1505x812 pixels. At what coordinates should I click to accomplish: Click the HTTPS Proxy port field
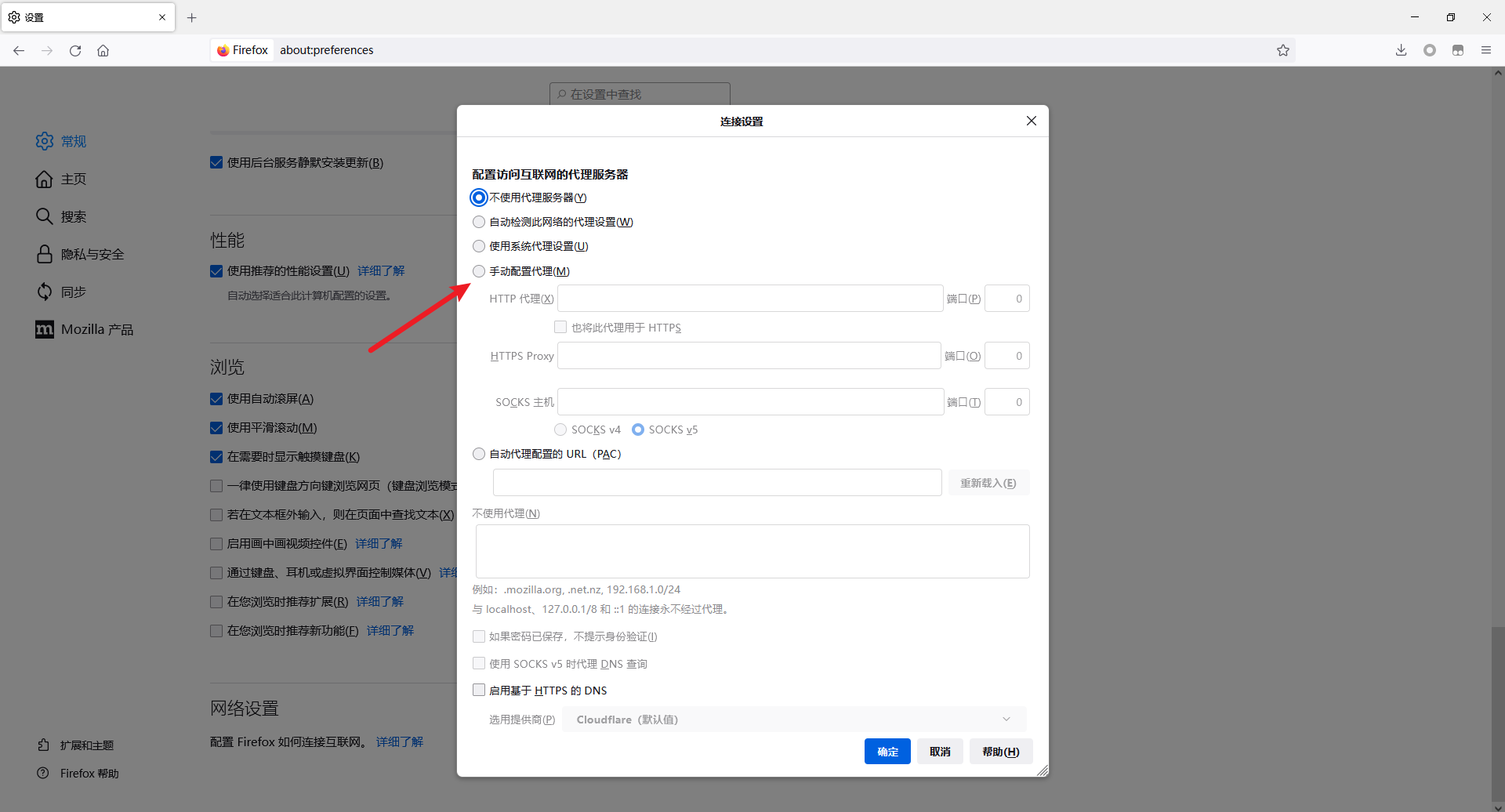pyautogui.click(x=1007, y=356)
